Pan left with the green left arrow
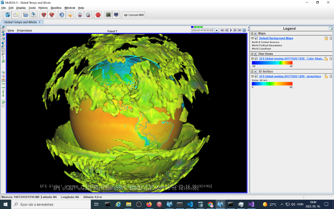The height and width of the screenshot is (209, 334). 3,84
